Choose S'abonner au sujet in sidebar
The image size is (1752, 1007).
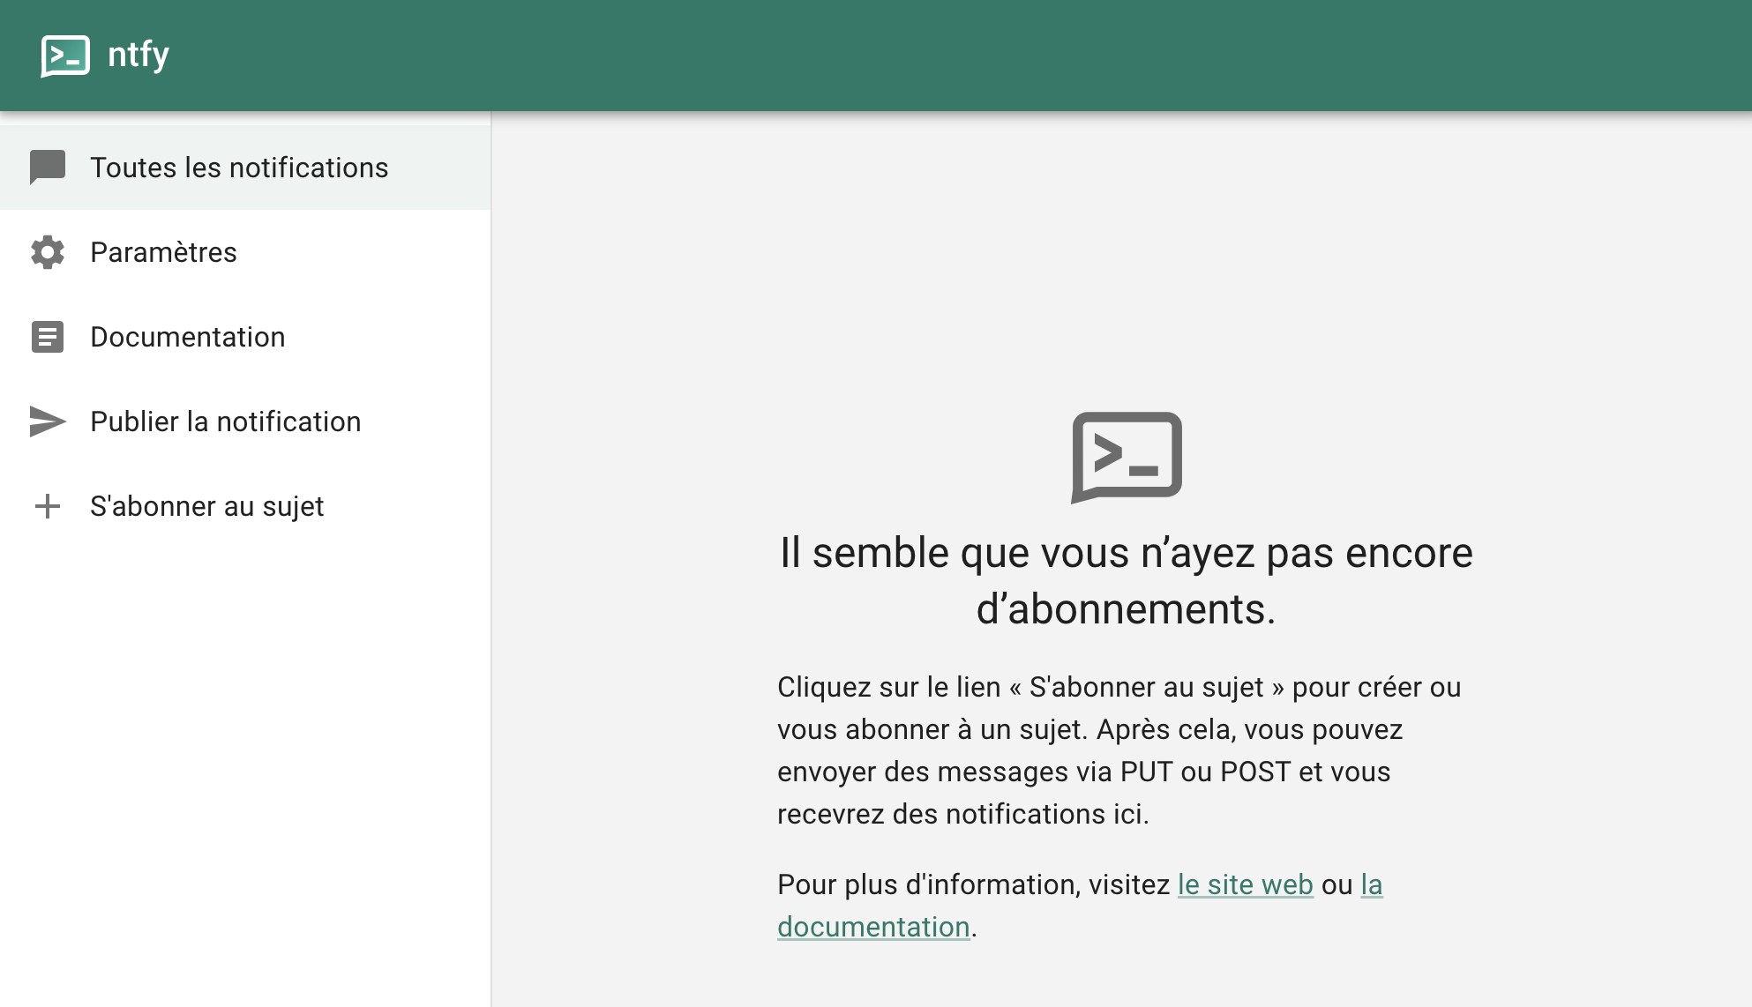pos(245,506)
